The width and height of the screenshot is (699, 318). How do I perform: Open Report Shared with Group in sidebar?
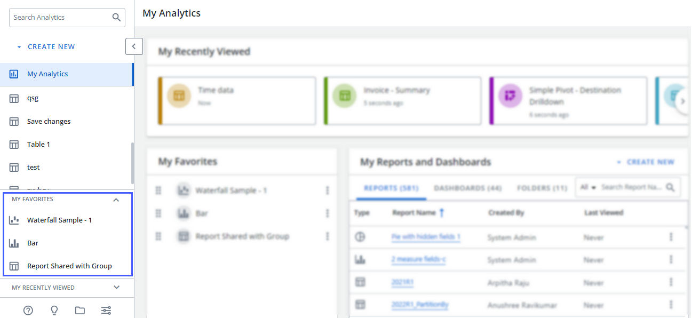(69, 266)
